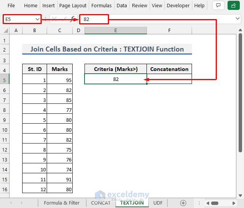Open the File menu

(11, 6)
